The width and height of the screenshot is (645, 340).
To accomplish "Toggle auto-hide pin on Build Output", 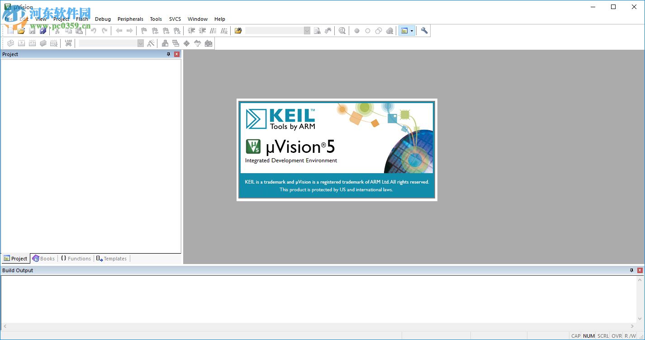I will pos(631,270).
